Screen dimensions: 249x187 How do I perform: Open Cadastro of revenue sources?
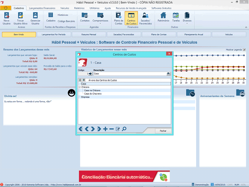tap(51, 17)
